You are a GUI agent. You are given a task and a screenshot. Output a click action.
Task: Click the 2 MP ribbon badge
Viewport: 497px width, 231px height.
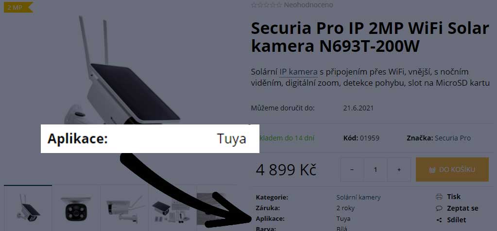click(18, 7)
